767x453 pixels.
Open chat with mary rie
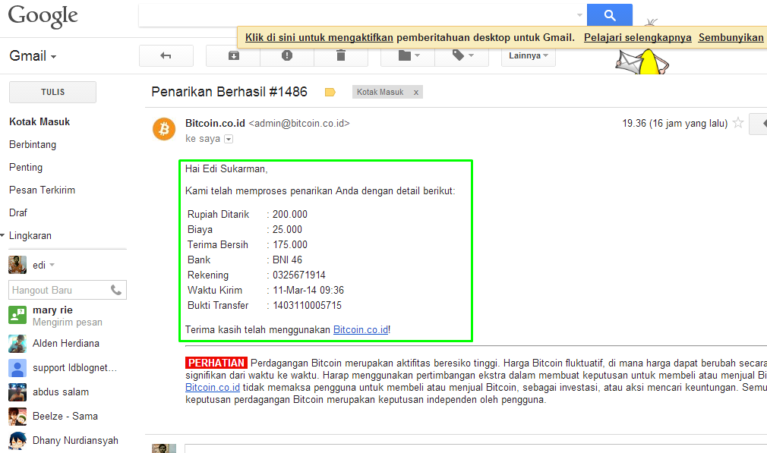[x=68, y=316]
